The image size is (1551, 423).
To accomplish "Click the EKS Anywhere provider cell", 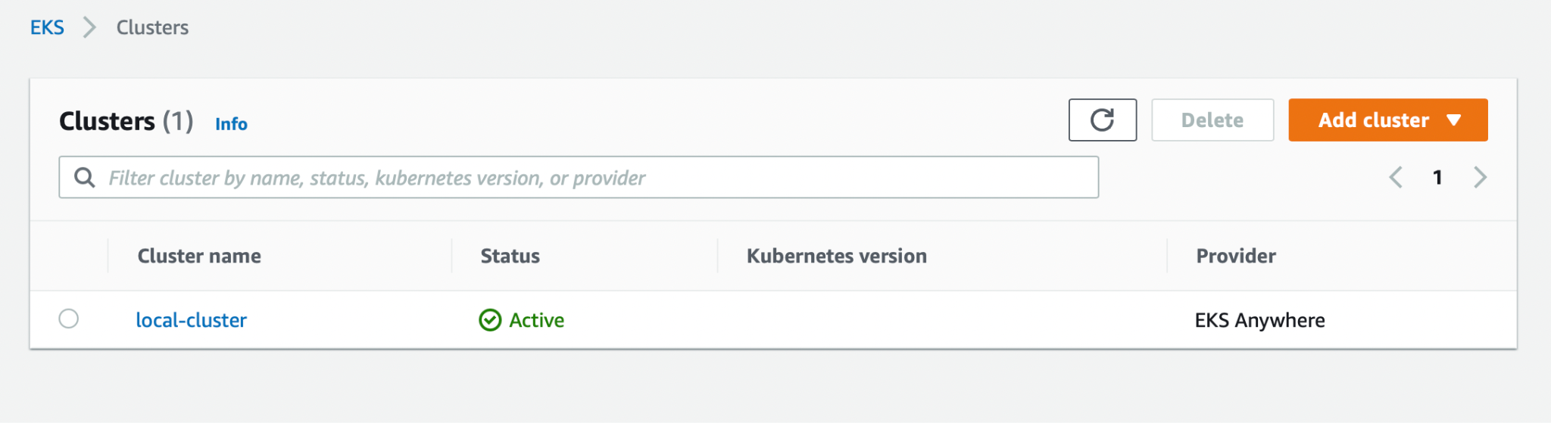I will pyautogui.click(x=1259, y=320).
